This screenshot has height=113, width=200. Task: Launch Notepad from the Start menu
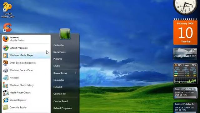tap(26, 78)
